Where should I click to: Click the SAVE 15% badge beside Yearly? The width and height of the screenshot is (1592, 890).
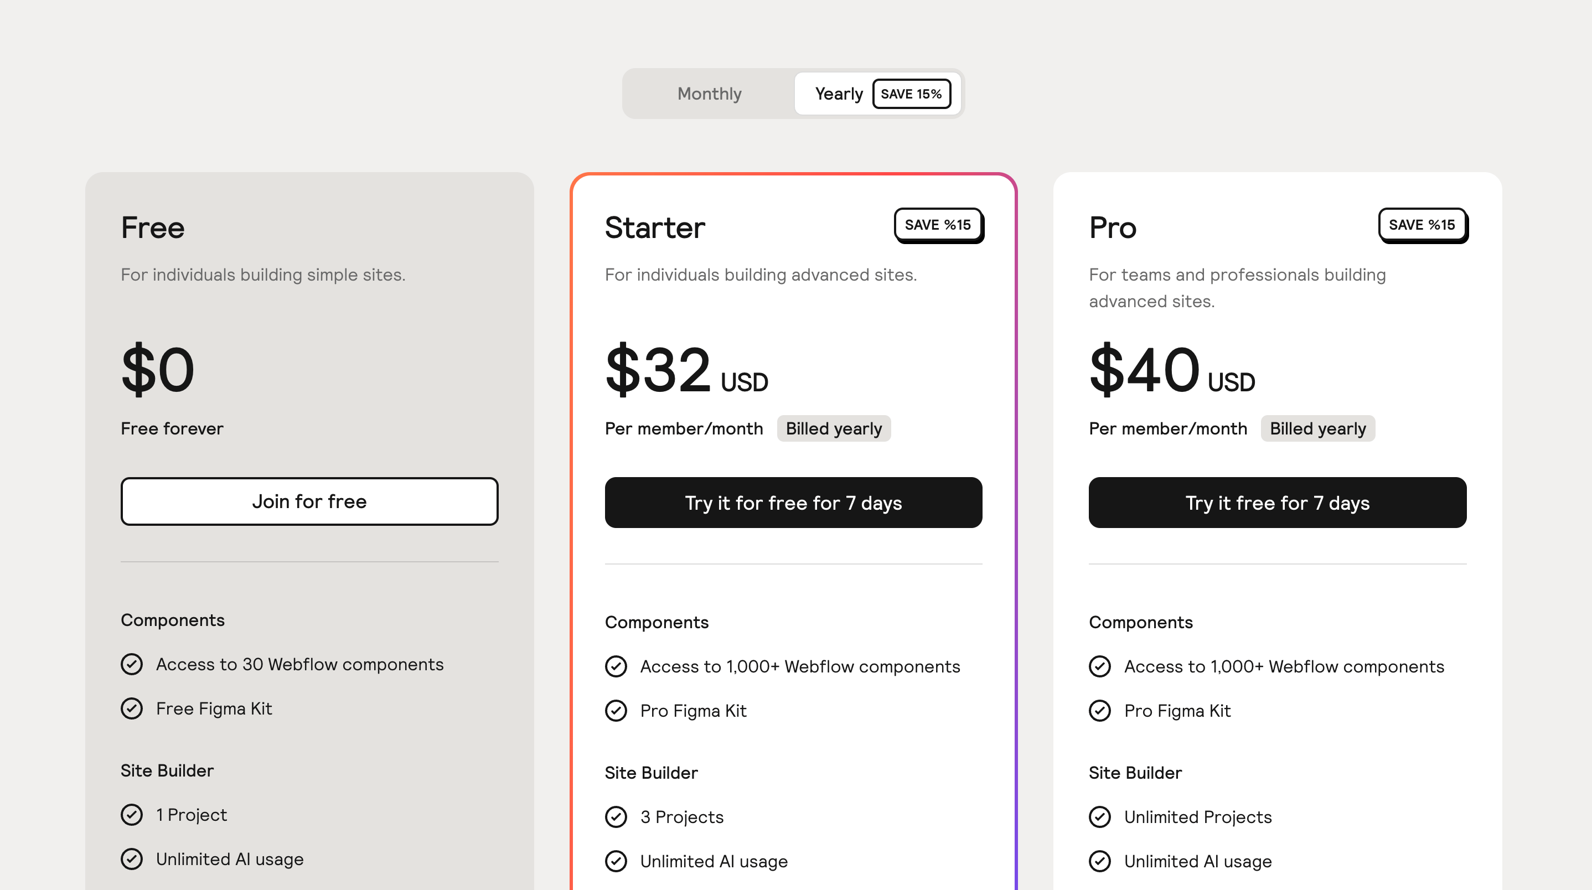pos(911,94)
